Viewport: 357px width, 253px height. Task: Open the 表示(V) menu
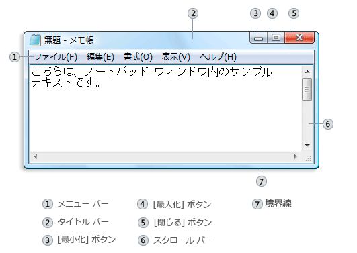click(176, 57)
